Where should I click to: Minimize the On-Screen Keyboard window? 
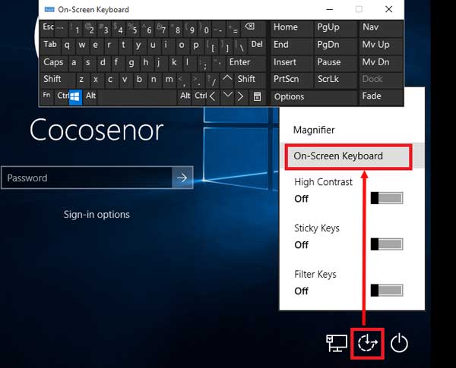[330, 9]
